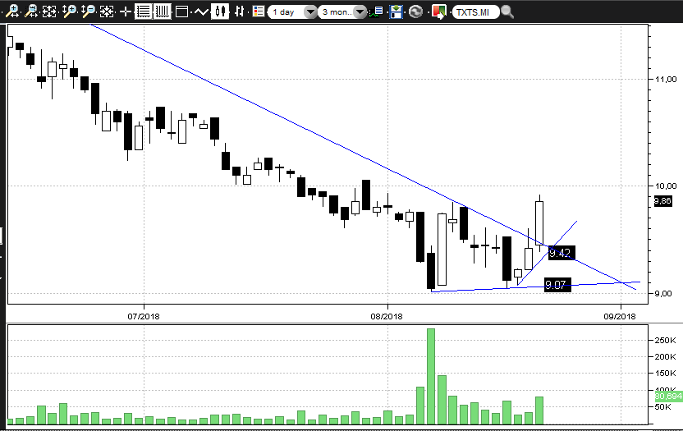
Task: Click the fit-all zoom arrows icon
Action: click(49, 11)
